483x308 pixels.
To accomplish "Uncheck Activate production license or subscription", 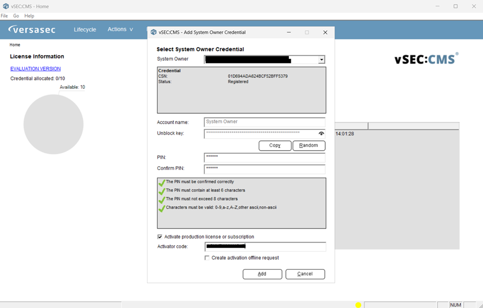I will tap(160, 236).
